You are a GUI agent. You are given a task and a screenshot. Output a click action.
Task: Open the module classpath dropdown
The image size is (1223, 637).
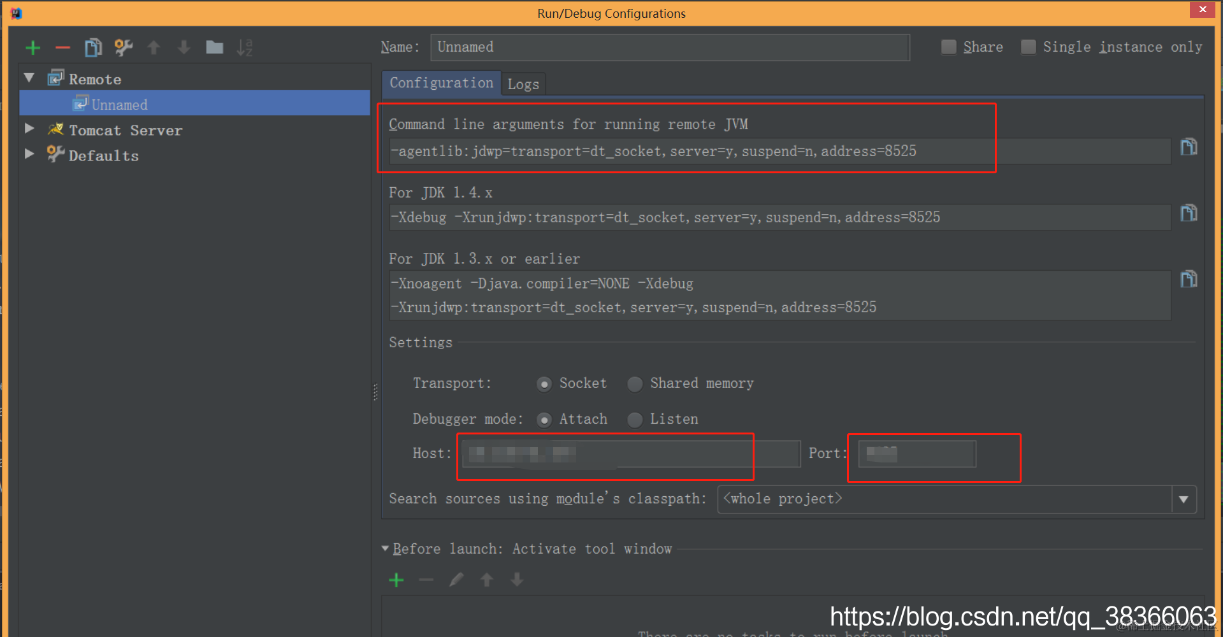tap(1183, 499)
